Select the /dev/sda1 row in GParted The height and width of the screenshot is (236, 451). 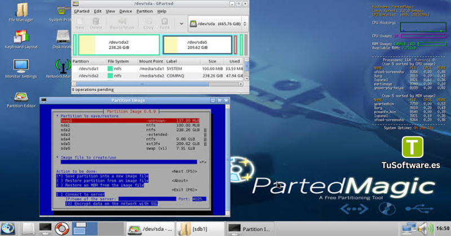tap(158, 69)
